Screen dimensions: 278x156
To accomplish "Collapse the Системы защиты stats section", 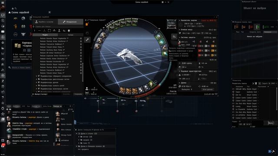I will (x=179, y=38).
